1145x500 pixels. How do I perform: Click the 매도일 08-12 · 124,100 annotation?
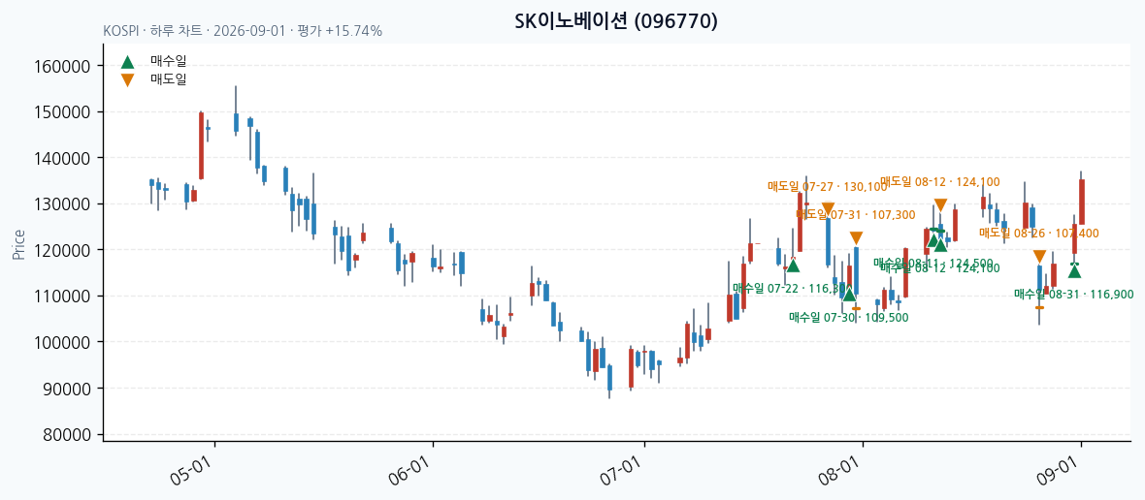pos(940,181)
